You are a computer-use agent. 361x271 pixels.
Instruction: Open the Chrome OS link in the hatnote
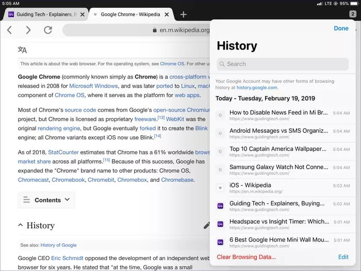pyautogui.click(x=172, y=64)
